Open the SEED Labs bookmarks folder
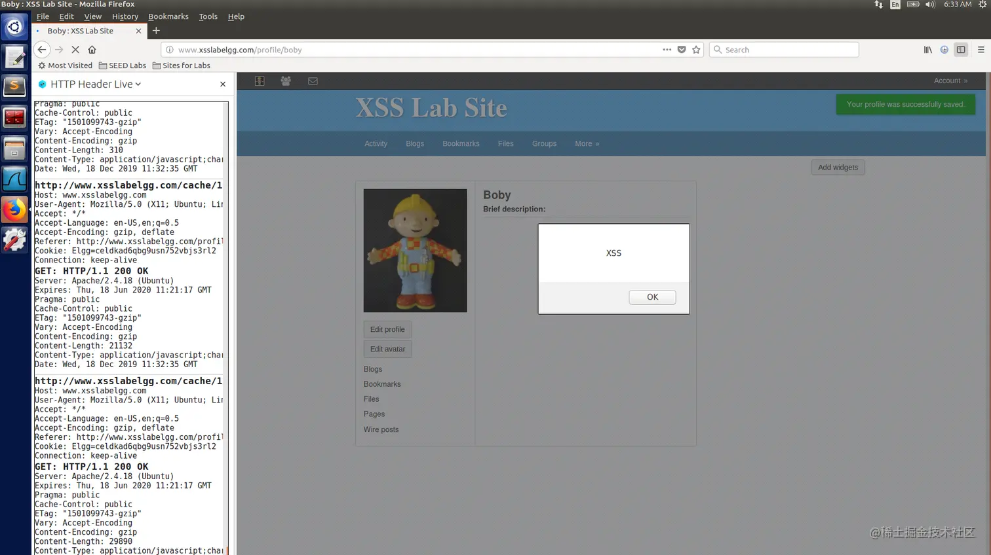This screenshot has width=991, height=555. (x=123, y=65)
